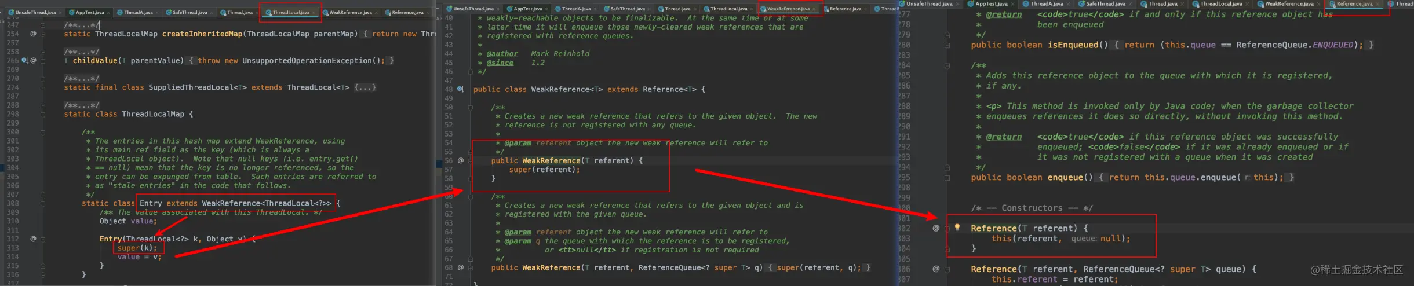This screenshot has height=286, width=1414.
Task: Click super(k) call in Entry constructor
Action: (x=137, y=248)
